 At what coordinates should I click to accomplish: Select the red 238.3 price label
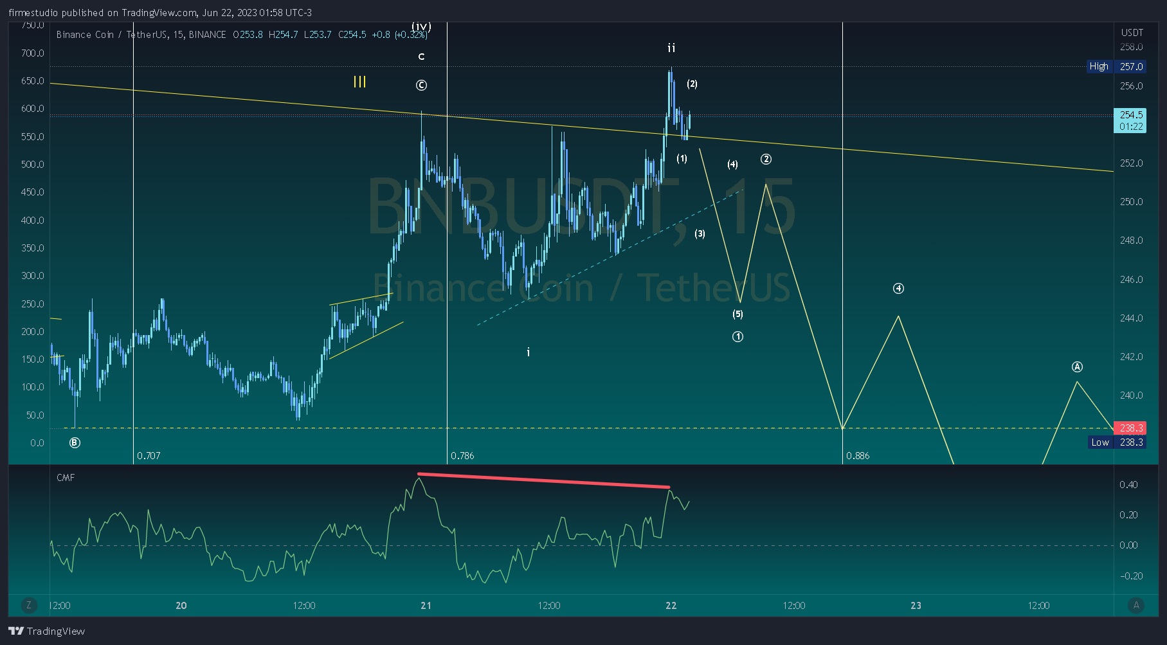pyautogui.click(x=1131, y=428)
